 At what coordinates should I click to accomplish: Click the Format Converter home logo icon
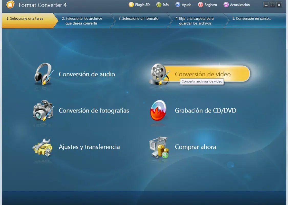pos(10,5)
